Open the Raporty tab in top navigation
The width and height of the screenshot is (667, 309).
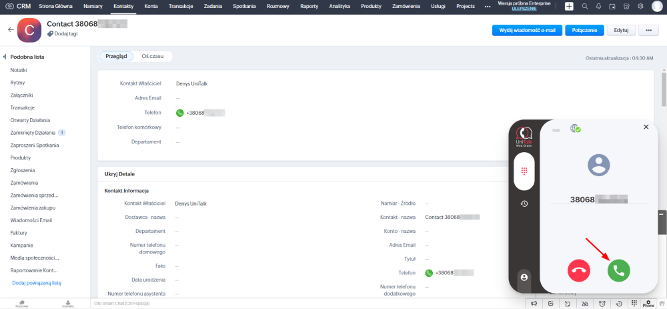pyautogui.click(x=309, y=6)
